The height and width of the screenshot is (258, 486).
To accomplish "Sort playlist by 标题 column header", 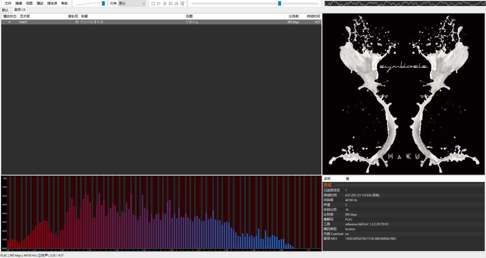I will (234, 16).
